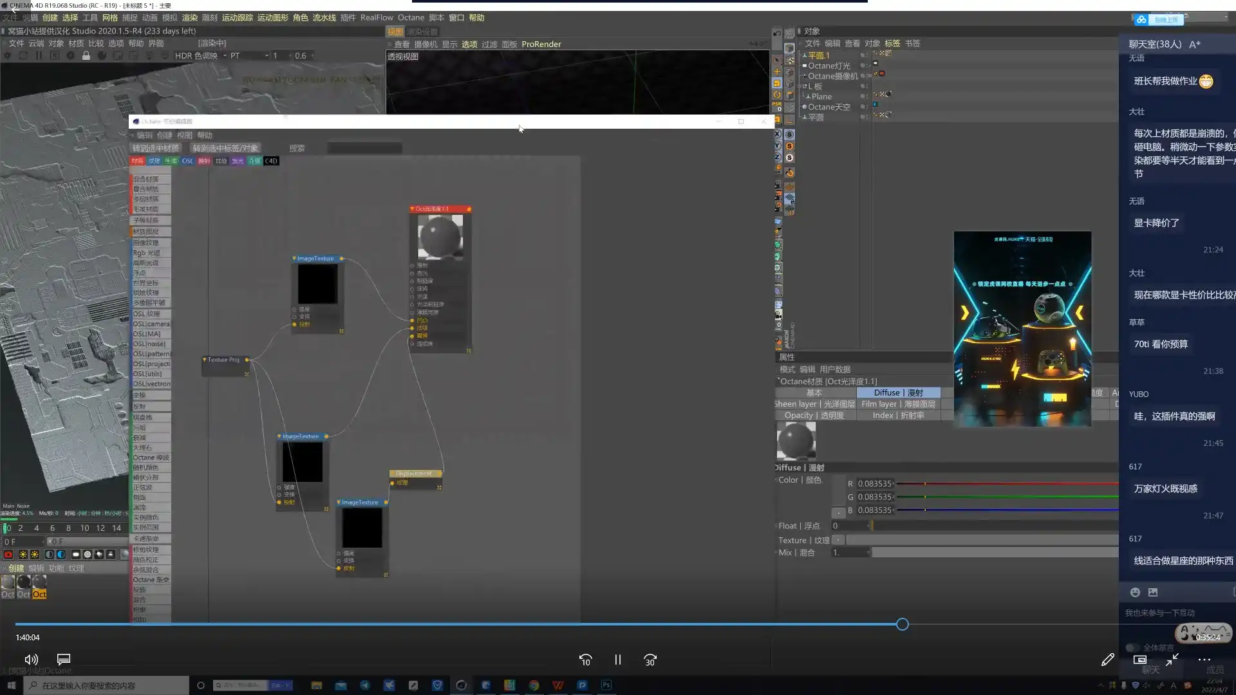Open the 创建 menu in node editor
This screenshot has height=695, width=1236.
click(x=165, y=135)
